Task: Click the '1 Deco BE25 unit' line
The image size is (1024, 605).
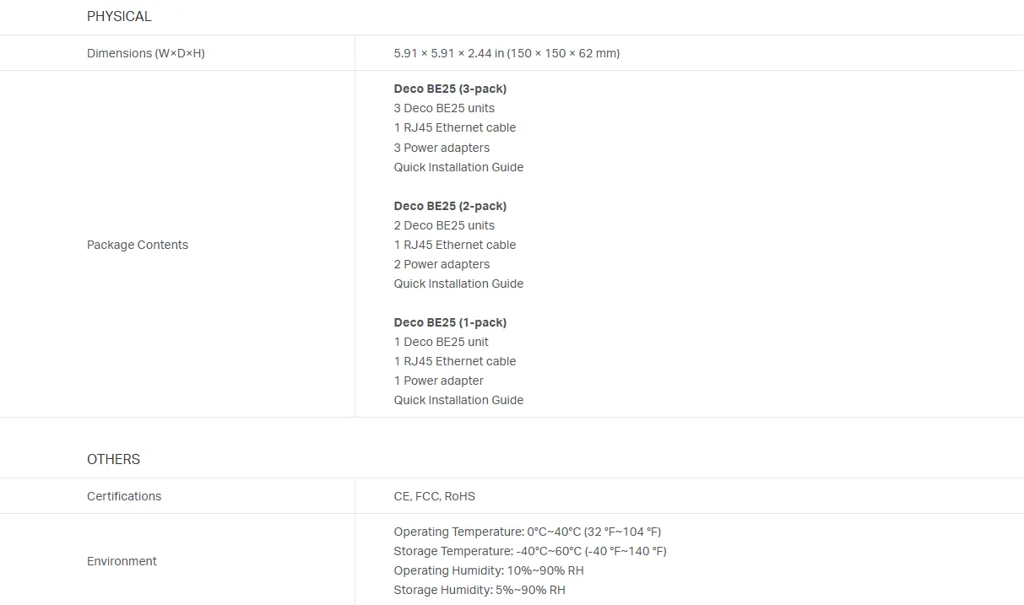Action: (x=441, y=342)
